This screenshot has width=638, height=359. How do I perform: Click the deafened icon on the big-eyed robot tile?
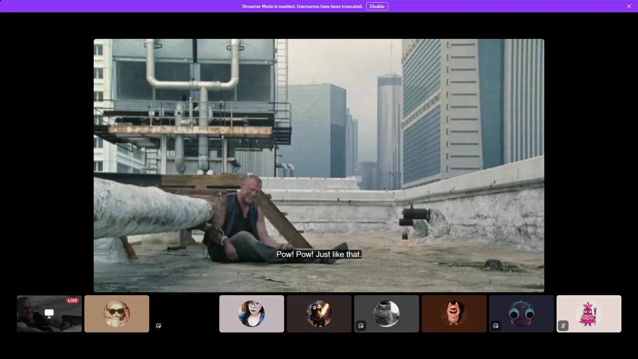(496, 326)
